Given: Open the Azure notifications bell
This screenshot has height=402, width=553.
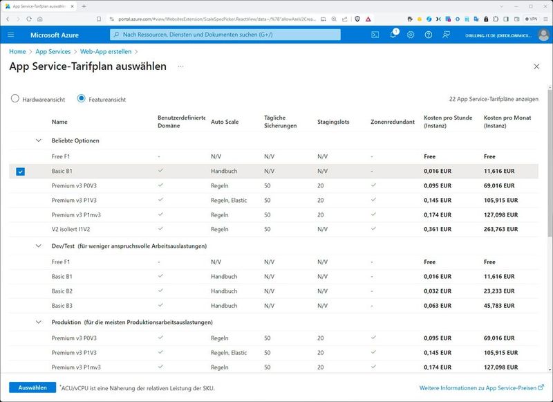Looking at the screenshot, I should pos(393,35).
